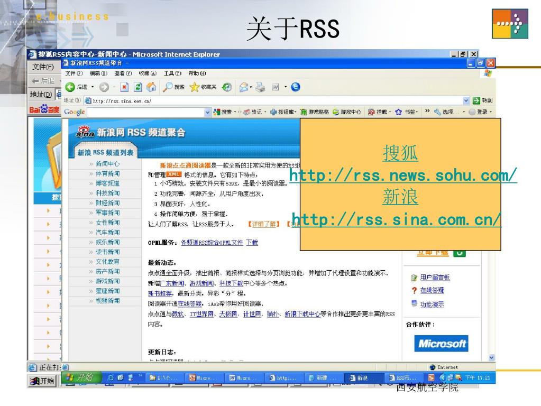Click the Google toolbar search field
541x406 pixels.
pos(145,112)
